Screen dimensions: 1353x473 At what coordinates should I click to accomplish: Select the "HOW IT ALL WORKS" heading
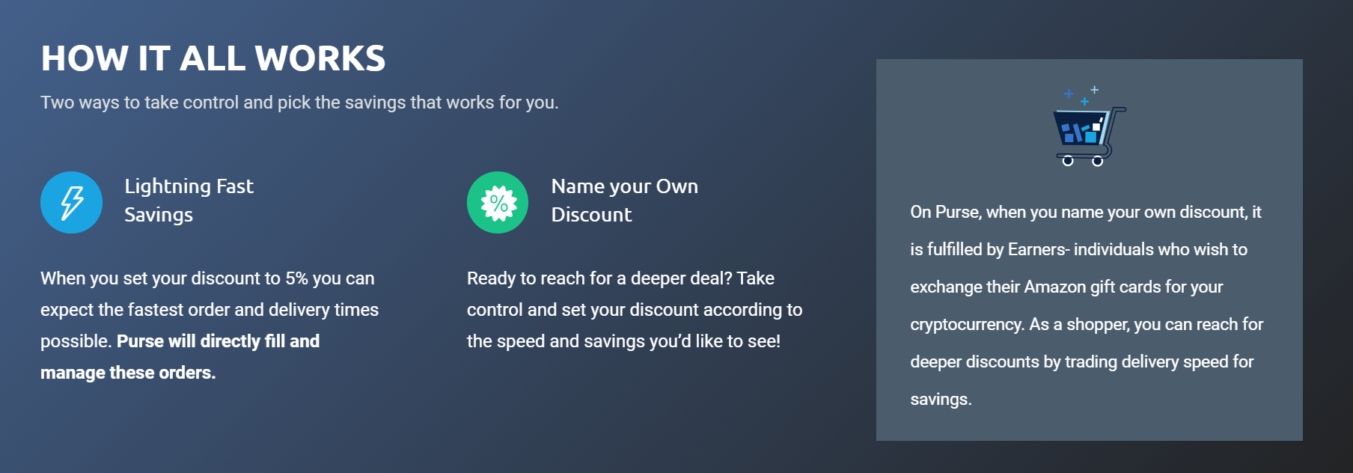pyautogui.click(x=213, y=58)
